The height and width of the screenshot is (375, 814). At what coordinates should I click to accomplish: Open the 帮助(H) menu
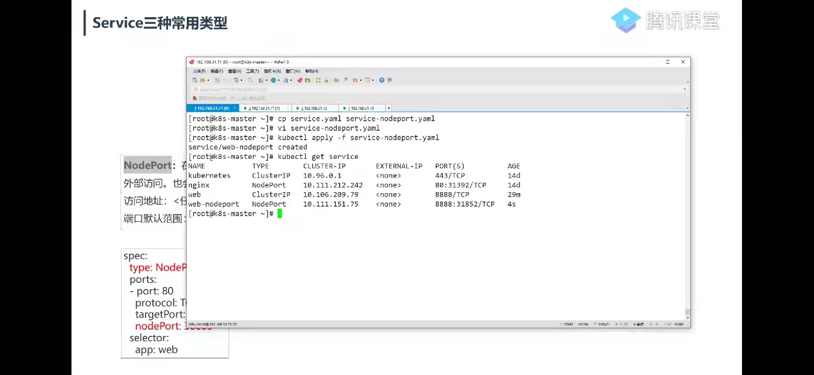click(312, 71)
